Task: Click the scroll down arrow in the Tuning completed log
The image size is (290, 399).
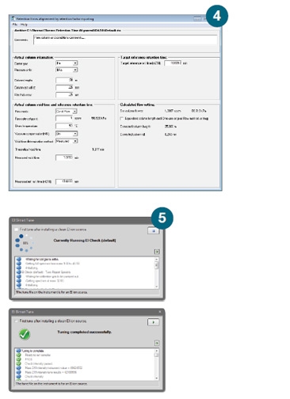Action: pyautogui.click(x=156, y=378)
